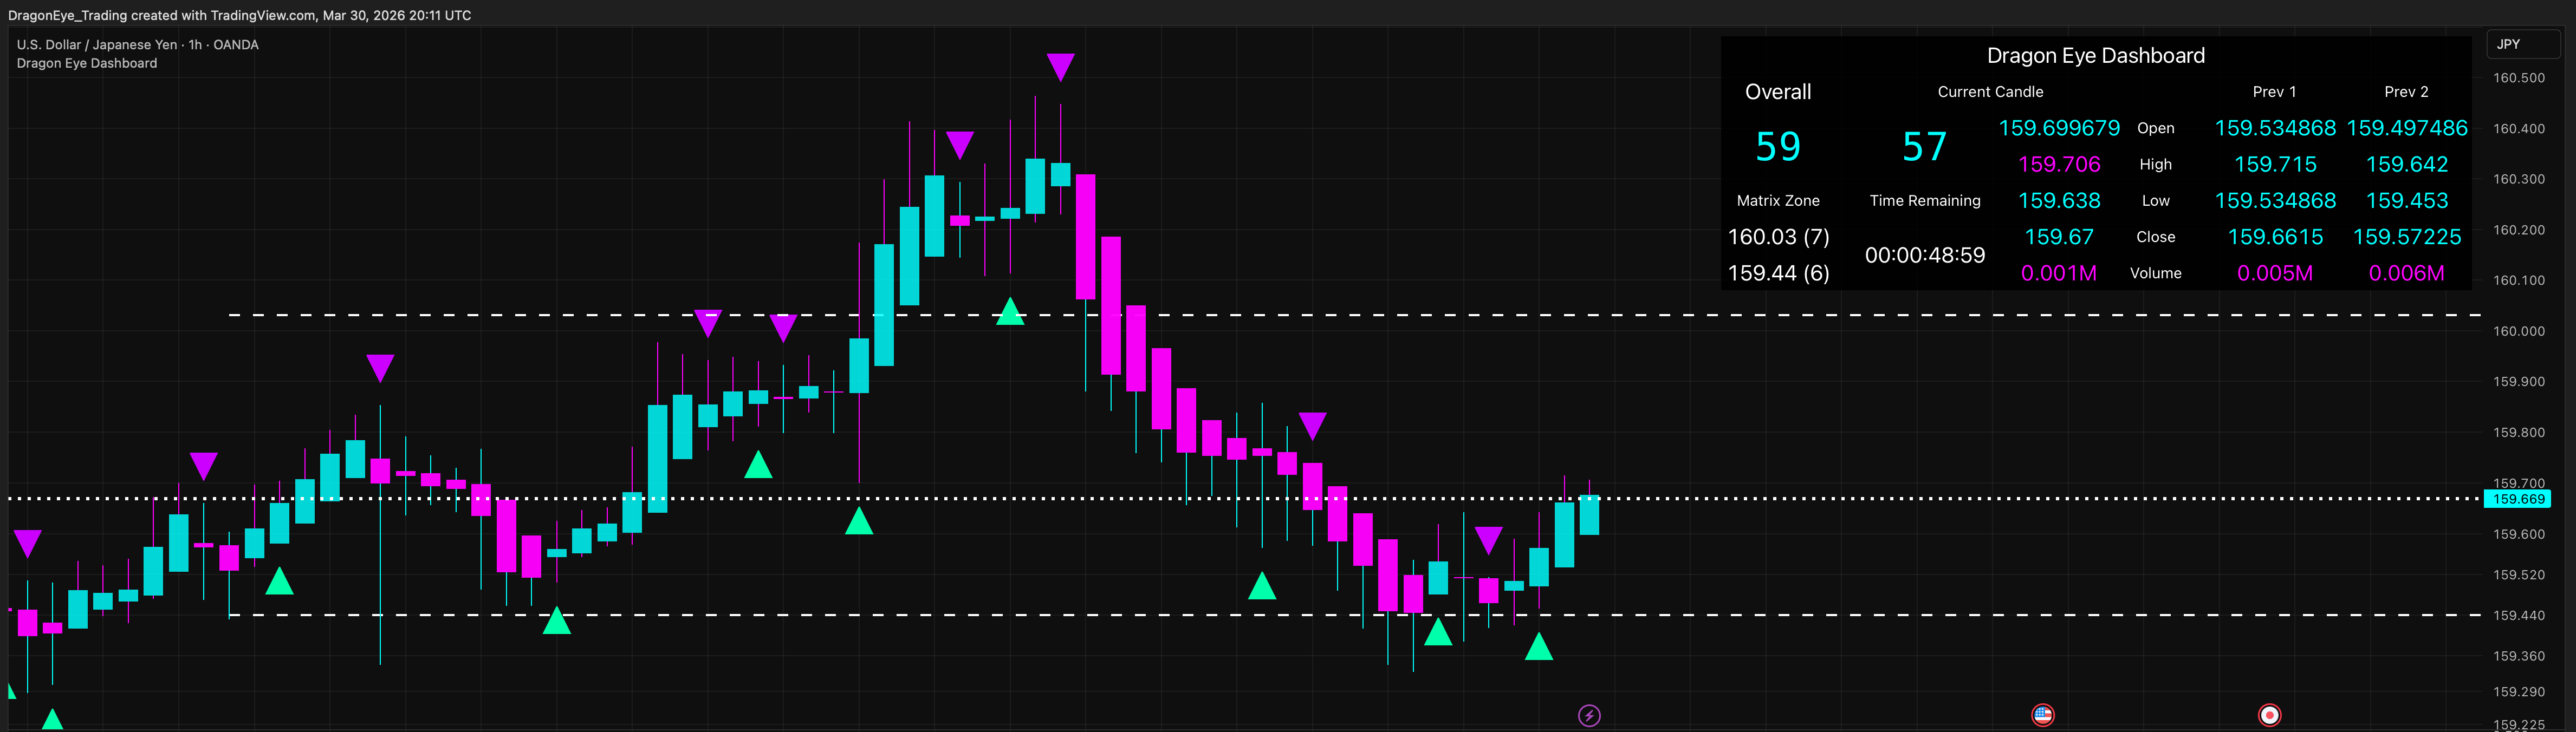The height and width of the screenshot is (732, 2576).
Task: Click the magenta down-triangle above the highest peak candle
Action: point(1060,67)
